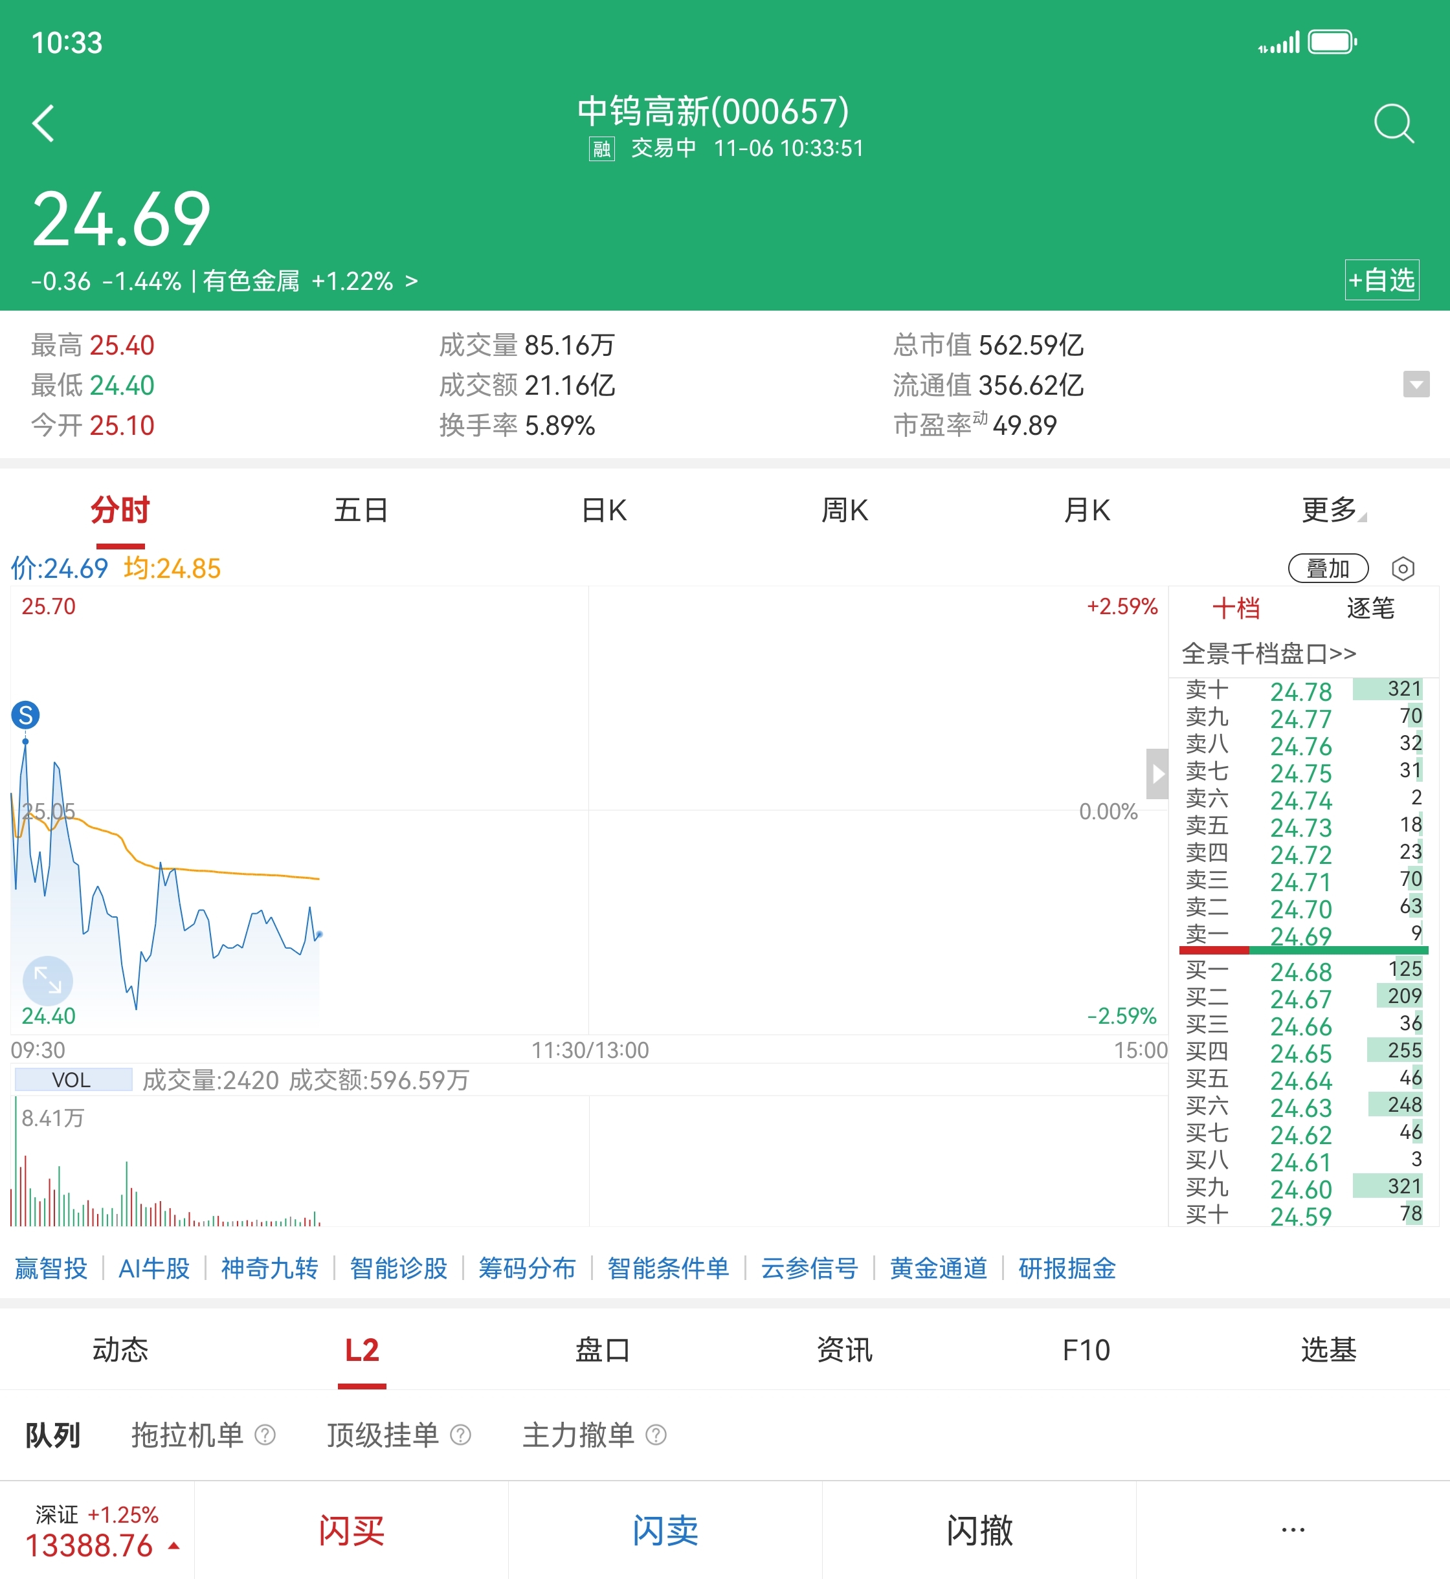This screenshot has width=1450, height=1579.
Task: Collapse order book with gray arrow
Action: (x=1157, y=773)
